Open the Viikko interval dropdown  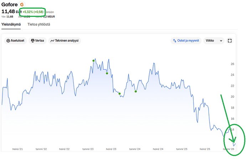pos(214,41)
